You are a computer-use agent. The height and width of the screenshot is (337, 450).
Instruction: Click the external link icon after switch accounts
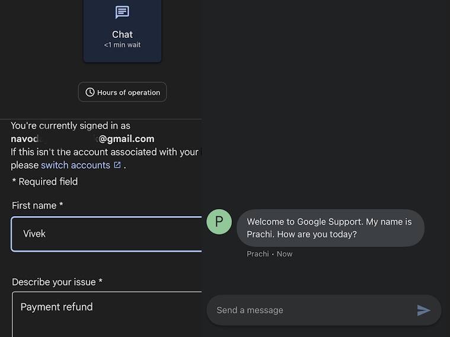click(117, 165)
